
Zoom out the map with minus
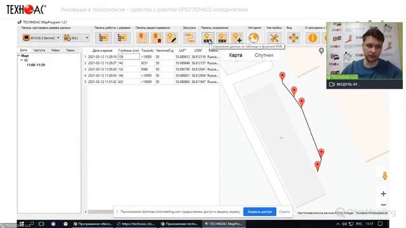383,205
